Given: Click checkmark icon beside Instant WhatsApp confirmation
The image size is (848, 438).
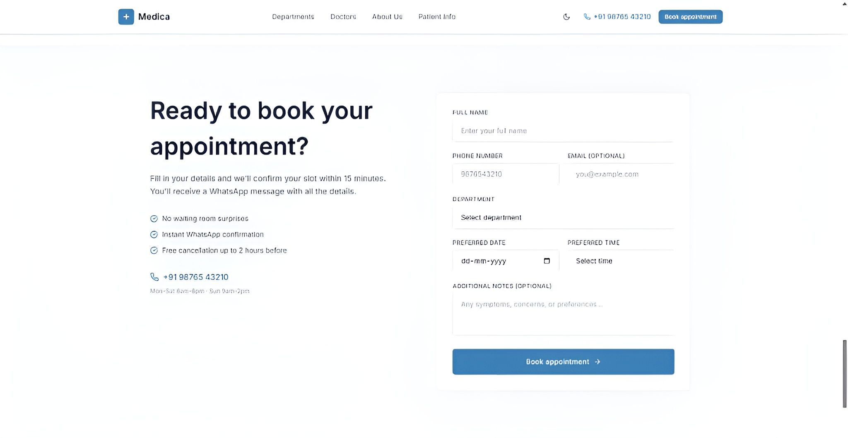Looking at the screenshot, I should point(154,235).
